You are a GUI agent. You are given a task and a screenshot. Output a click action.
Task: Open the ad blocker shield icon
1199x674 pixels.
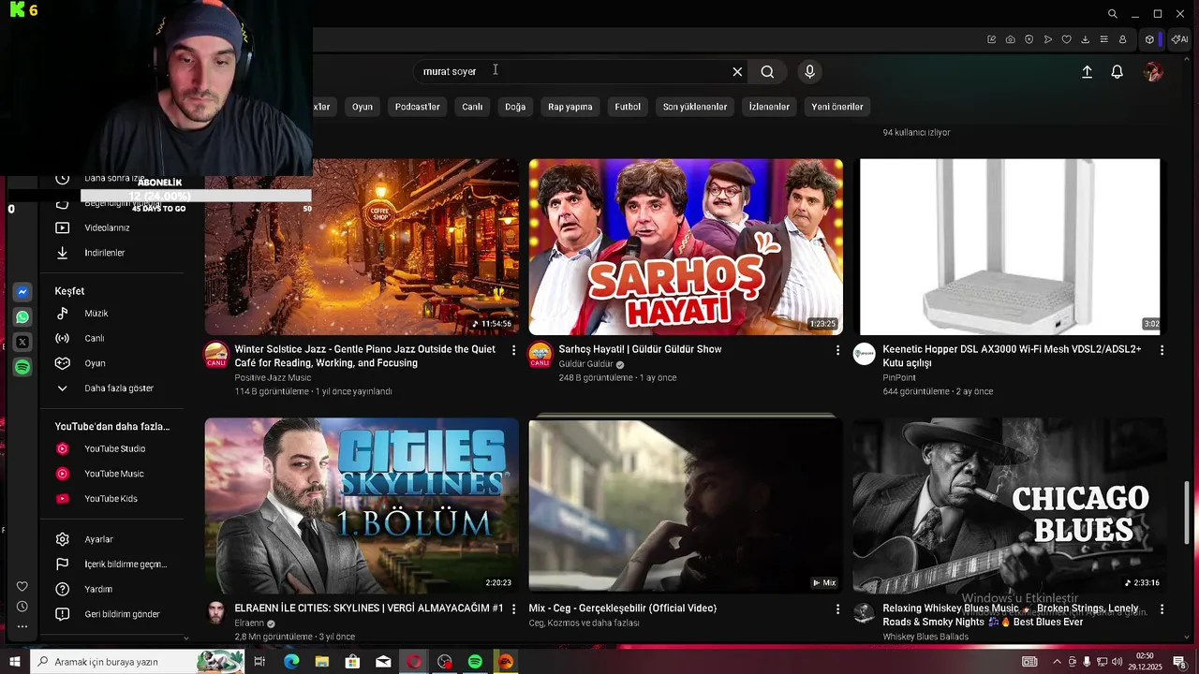tap(1029, 39)
